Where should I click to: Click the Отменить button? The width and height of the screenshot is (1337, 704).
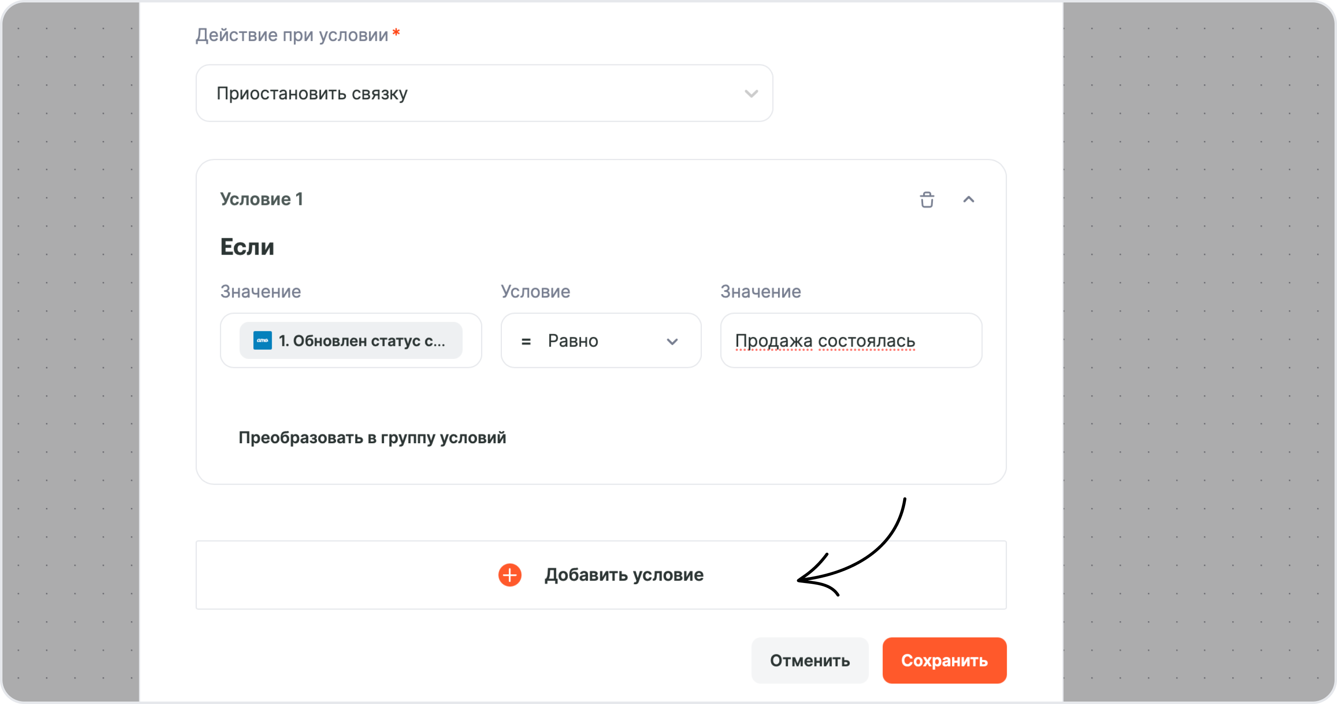pyautogui.click(x=810, y=660)
